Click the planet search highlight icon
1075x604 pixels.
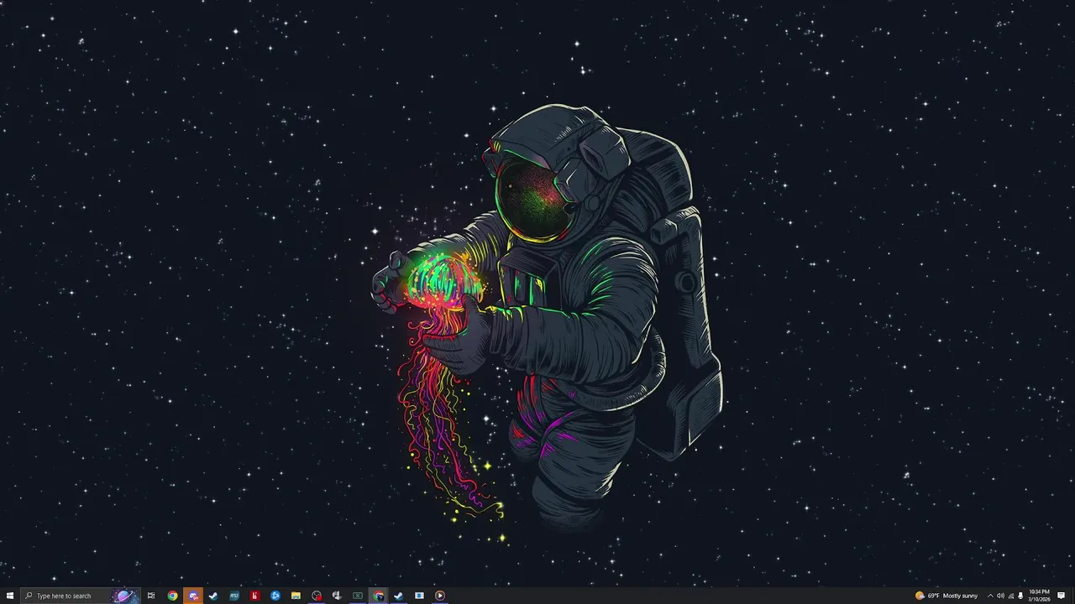coord(124,596)
